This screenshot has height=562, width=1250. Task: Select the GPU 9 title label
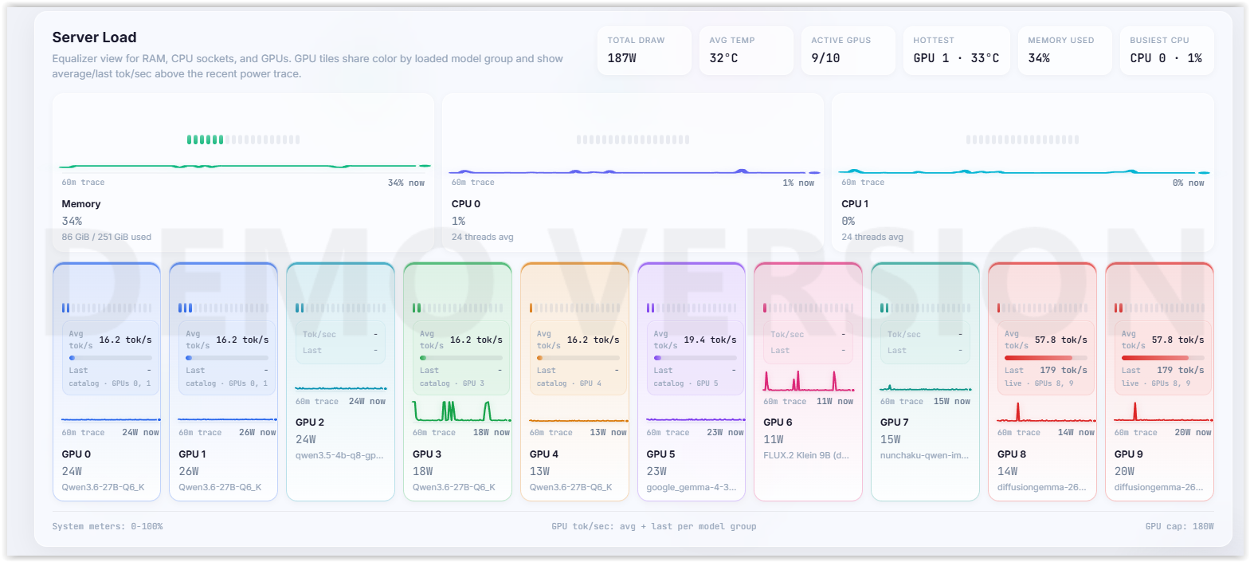[x=1128, y=454]
